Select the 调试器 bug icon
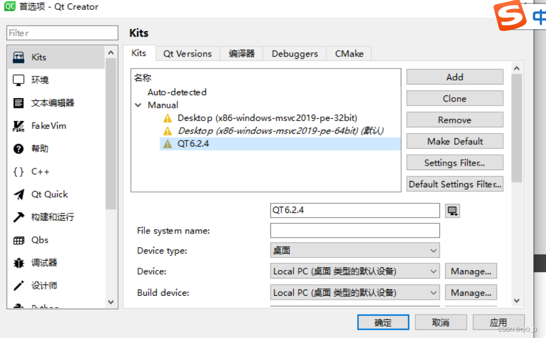Image resolution: width=546 pixels, height=338 pixels. pyautogui.click(x=18, y=263)
